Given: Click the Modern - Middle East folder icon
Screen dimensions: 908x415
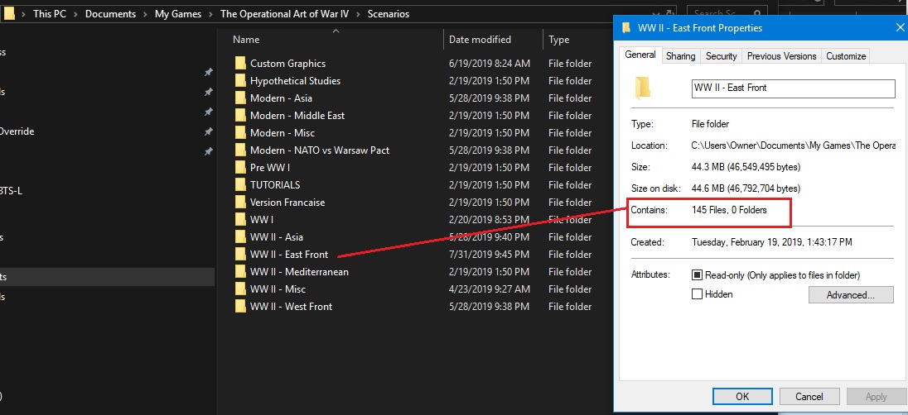Looking at the screenshot, I should tap(240, 116).
